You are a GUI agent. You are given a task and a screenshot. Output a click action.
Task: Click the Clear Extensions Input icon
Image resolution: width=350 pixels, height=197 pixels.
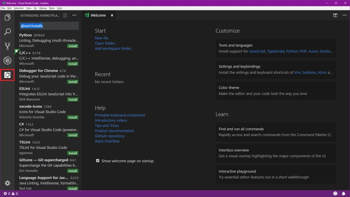[65, 15]
